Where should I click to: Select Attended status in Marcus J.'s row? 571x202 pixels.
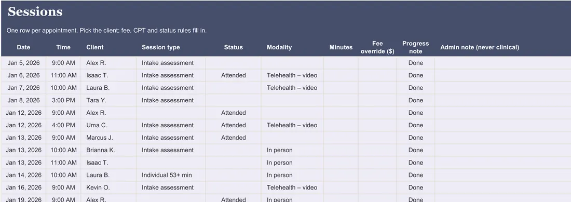tap(234, 138)
